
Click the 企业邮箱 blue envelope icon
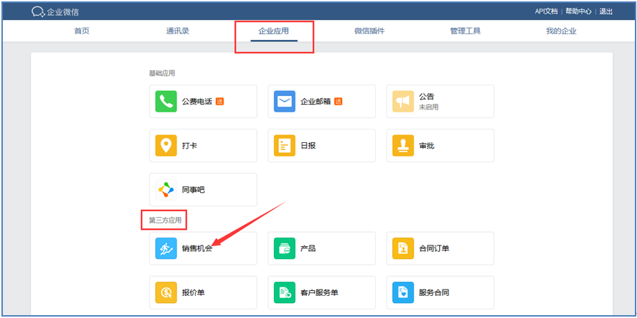(285, 102)
